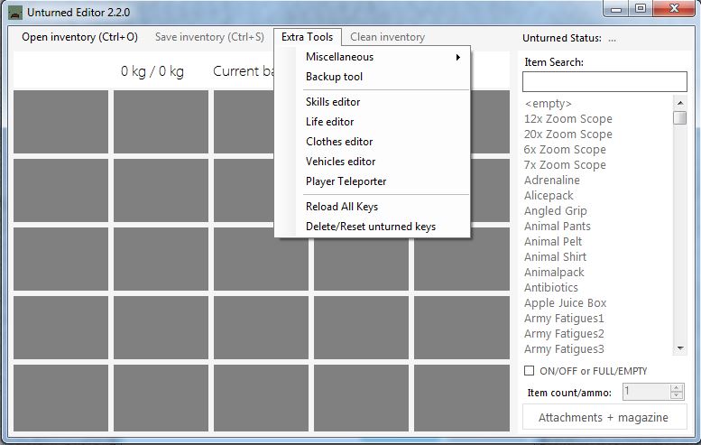Select Army Fatigues2 item
This screenshot has height=445, width=701.
[564, 334]
